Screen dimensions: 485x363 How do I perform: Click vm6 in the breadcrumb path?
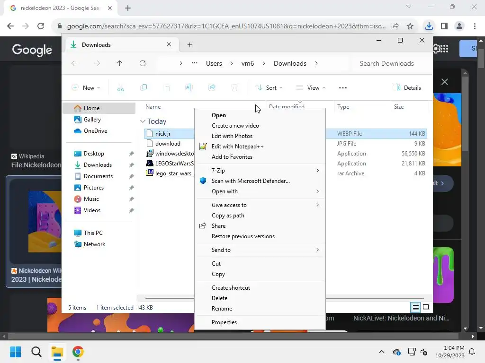click(x=247, y=63)
